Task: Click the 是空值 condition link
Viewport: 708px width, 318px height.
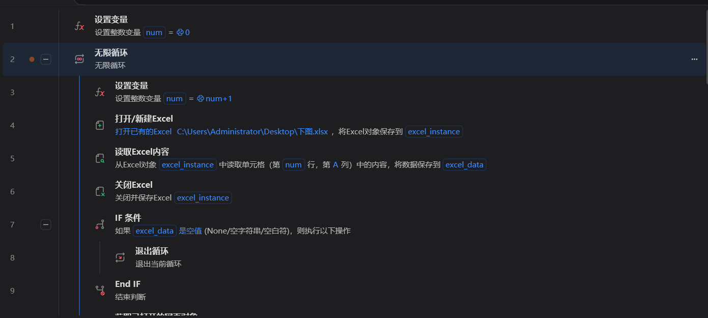Action: tap(190, 230)
